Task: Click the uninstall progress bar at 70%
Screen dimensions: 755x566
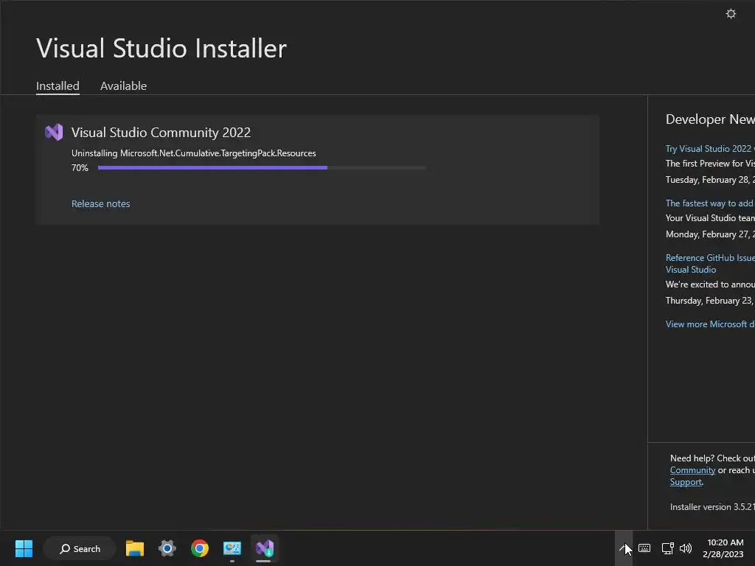Action: point(262,167)
